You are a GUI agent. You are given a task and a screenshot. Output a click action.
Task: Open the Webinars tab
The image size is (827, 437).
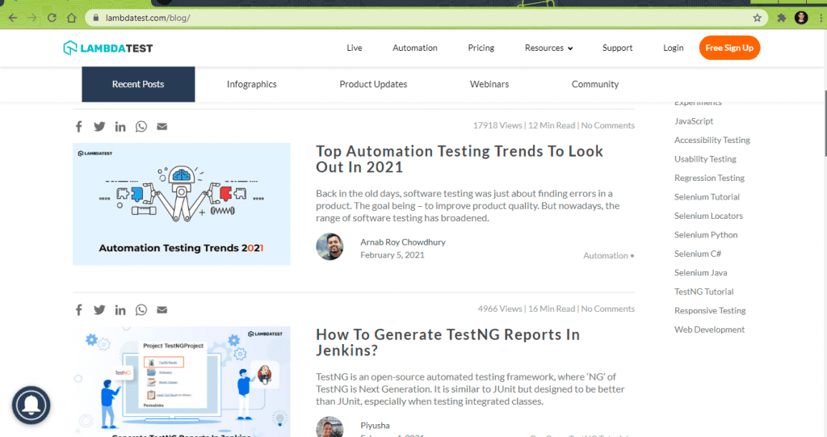[489, 84]
